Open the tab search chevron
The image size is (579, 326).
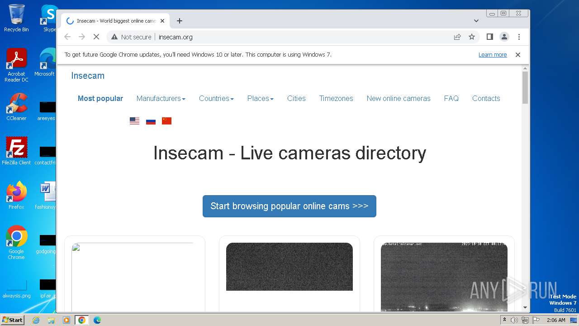click(476, 21)
